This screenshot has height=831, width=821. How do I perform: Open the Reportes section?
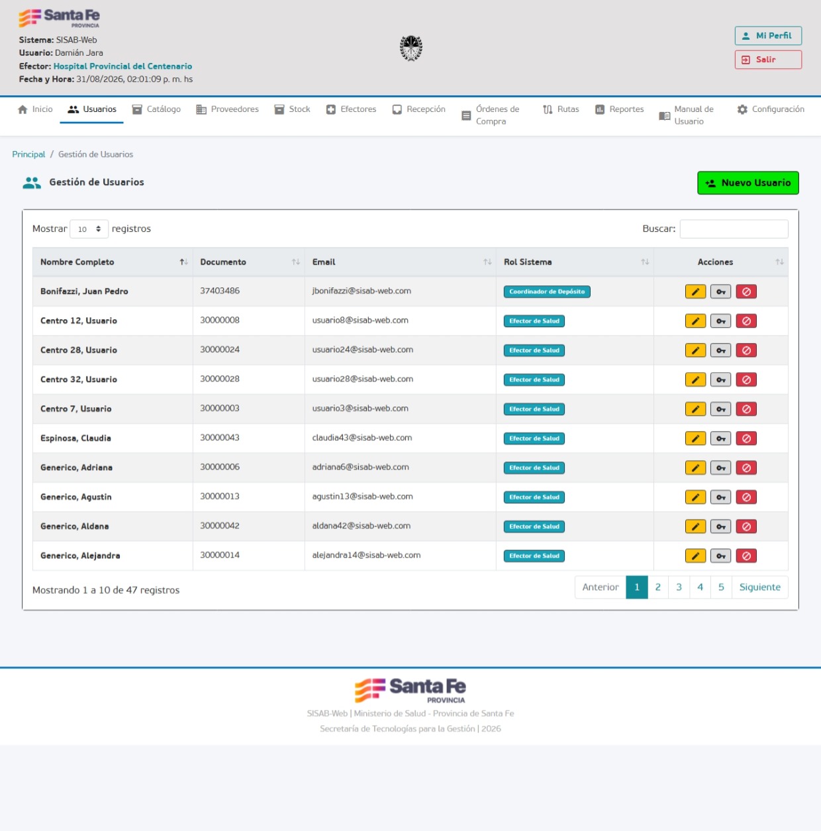619,109
